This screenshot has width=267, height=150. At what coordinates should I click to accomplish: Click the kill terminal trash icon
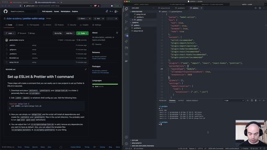256,100
